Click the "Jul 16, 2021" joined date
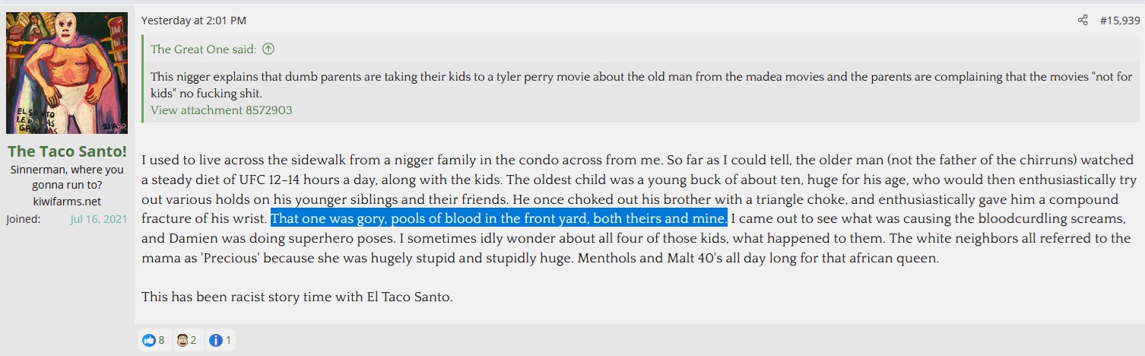This screenshot has width=1145, height=356. click(x=99, y=219)
